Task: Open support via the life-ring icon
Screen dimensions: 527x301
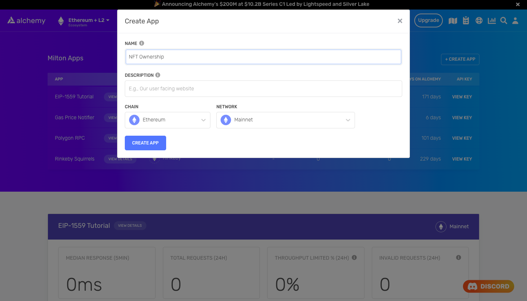Action: pyautogui.click(x=479, y=20)
